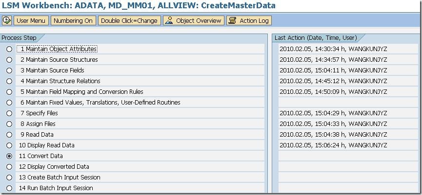Select radio for Maintain Source Structures

tap(9, 60)
